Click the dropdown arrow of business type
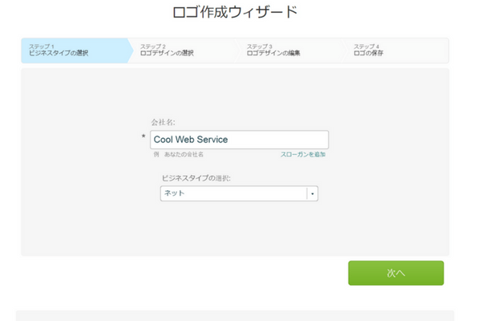Screen dimensions: 481x321 pos(313,193)
